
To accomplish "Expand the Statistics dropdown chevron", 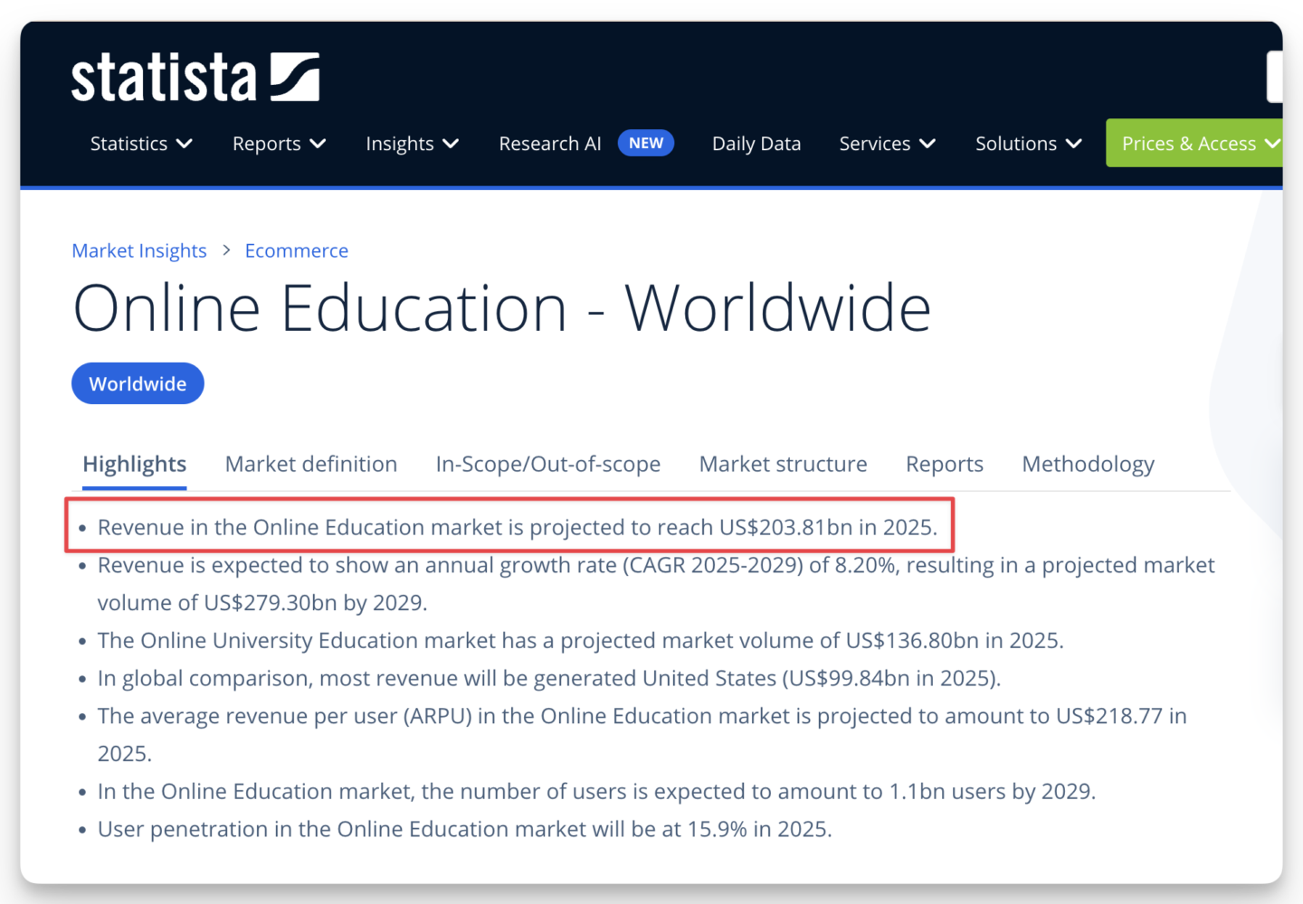I will [185, 144].
